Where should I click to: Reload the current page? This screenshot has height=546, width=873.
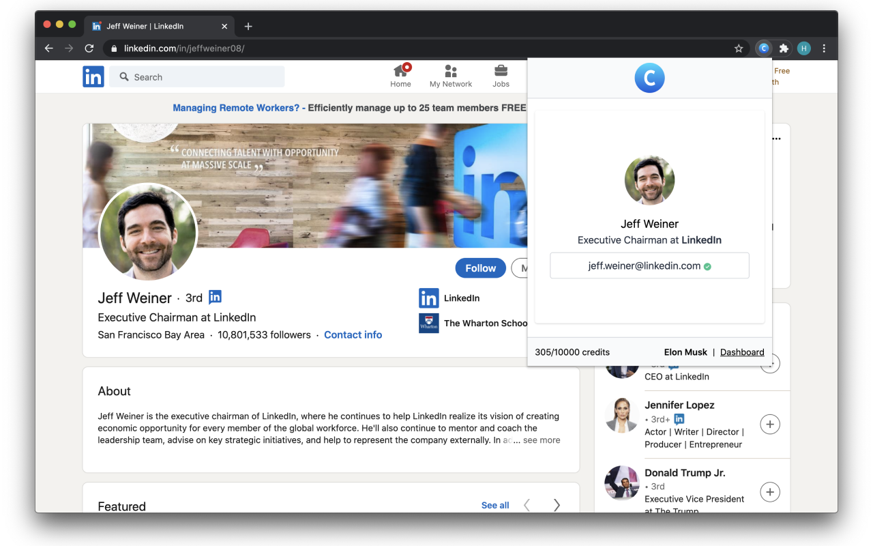click(89, 48)
